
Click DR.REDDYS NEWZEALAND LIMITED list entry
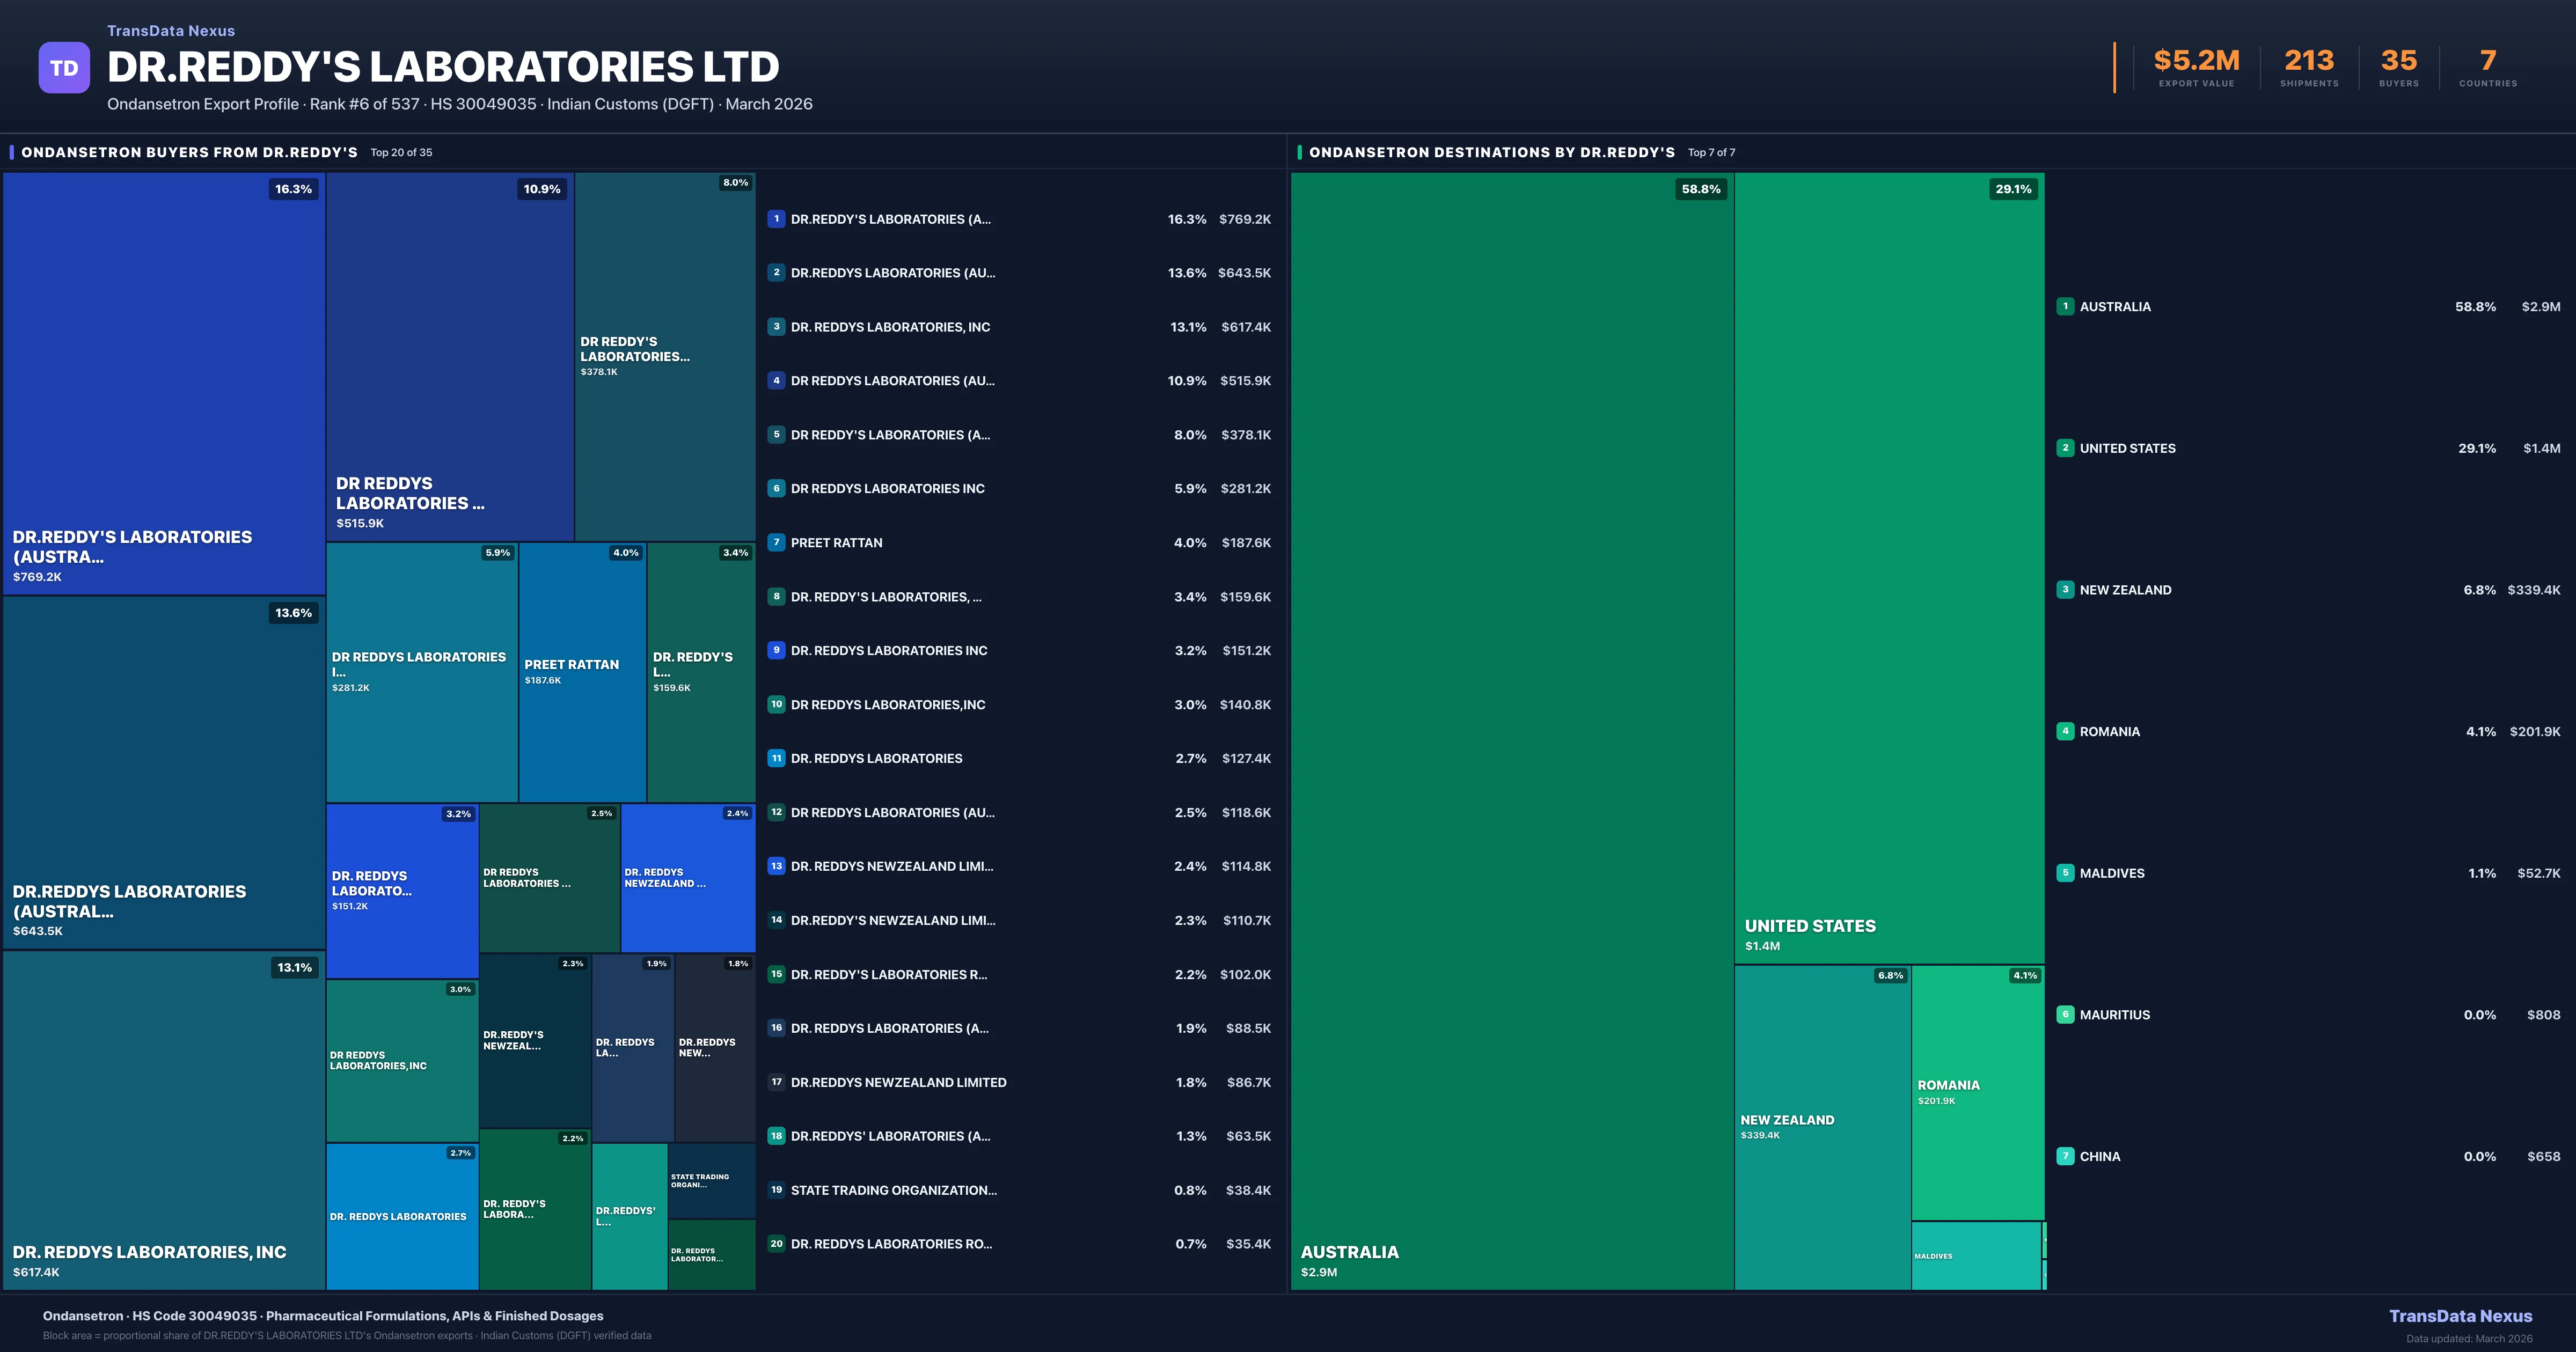click(x=898, y=1082)
